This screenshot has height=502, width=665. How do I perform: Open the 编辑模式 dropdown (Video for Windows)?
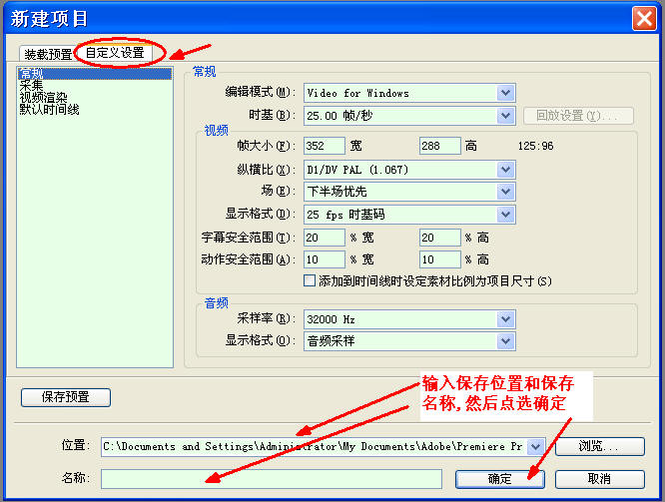409,93
